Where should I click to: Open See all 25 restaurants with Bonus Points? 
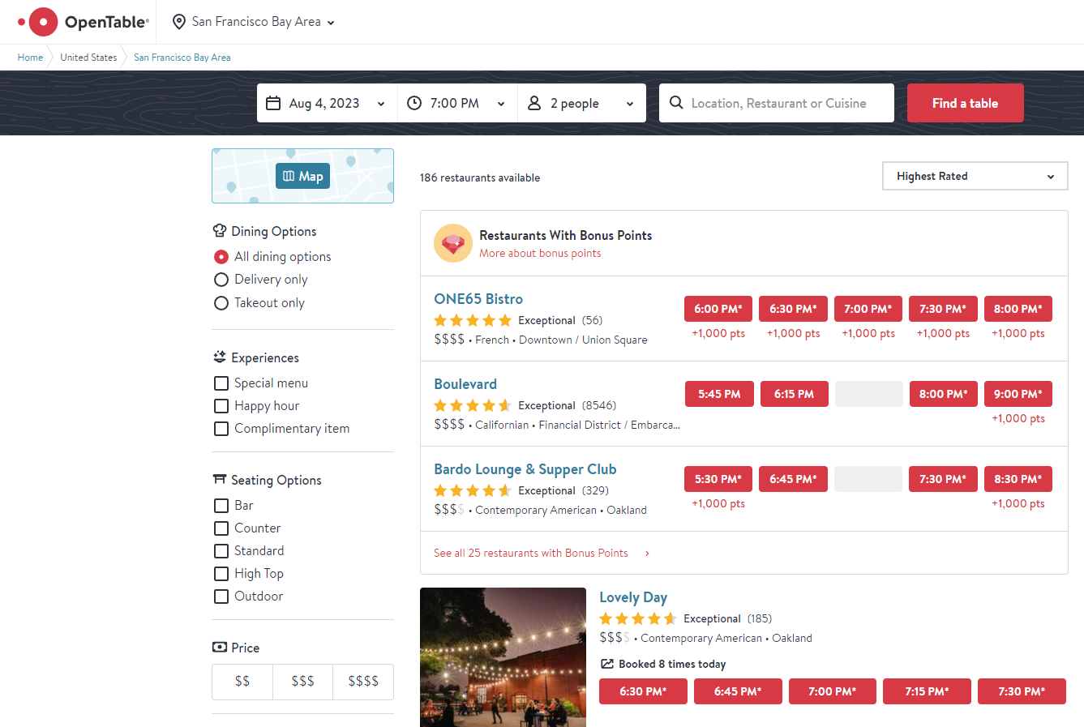(x=531, y=553)
